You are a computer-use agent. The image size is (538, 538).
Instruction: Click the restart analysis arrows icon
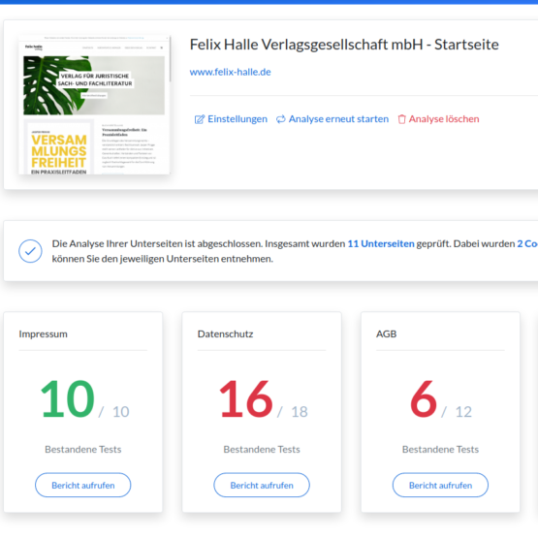click(281, 119)
